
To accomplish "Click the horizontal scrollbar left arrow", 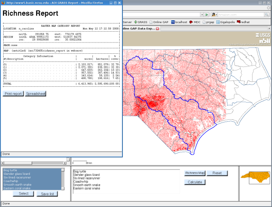I will pyautogui.click(x=2, y=163).
